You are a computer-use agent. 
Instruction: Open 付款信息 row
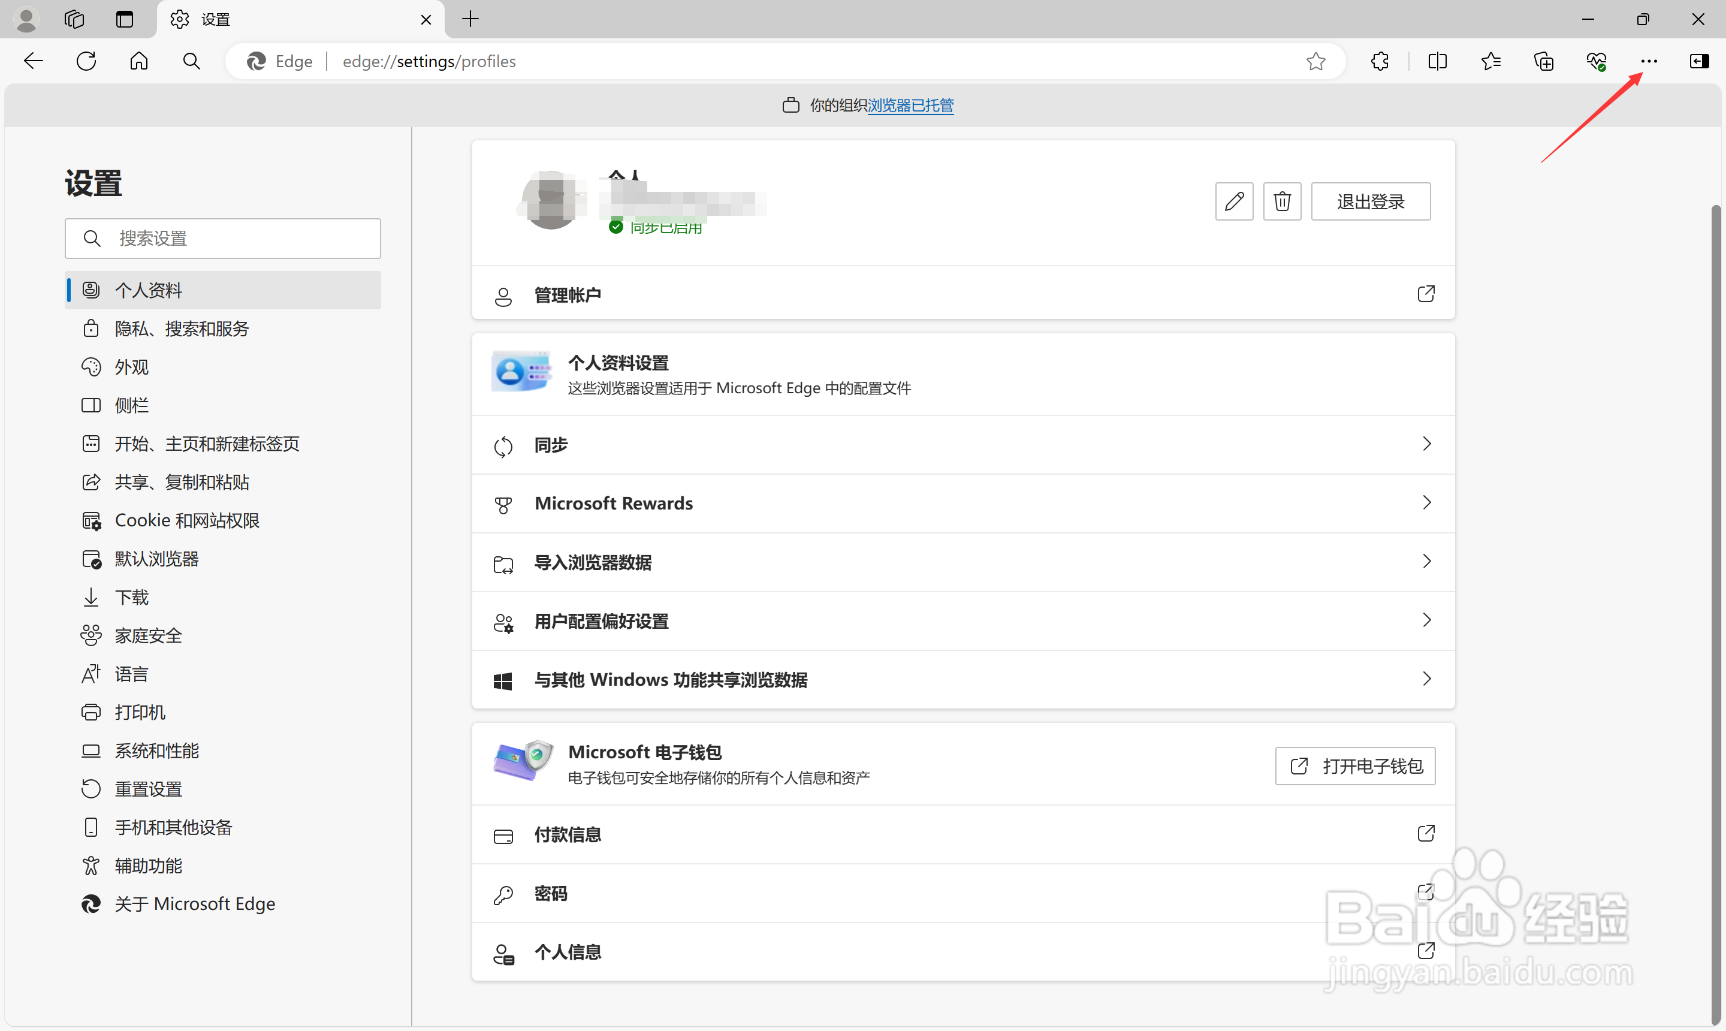962,834
